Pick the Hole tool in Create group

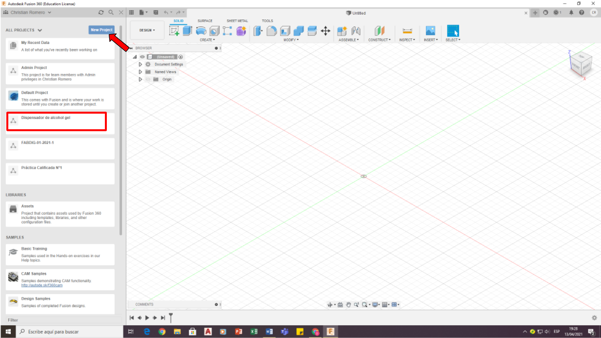(x=214, y=31)
